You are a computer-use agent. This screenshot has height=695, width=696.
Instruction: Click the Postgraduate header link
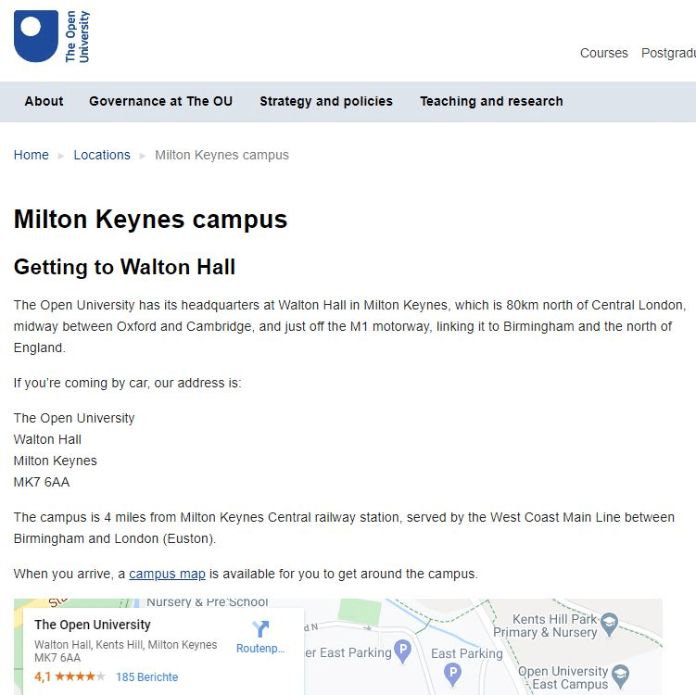click(668, 53)
